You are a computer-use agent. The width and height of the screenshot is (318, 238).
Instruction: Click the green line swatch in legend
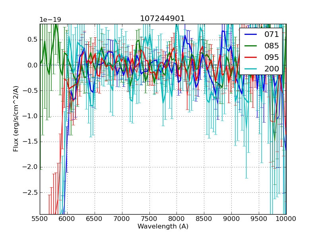[252, 46]
